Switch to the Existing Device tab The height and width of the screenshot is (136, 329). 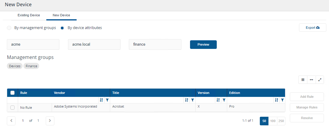click(29, 15)
